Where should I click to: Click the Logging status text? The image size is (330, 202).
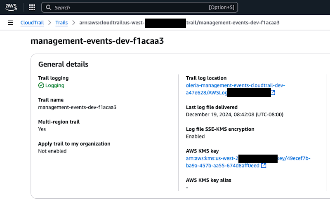point(55,85)
